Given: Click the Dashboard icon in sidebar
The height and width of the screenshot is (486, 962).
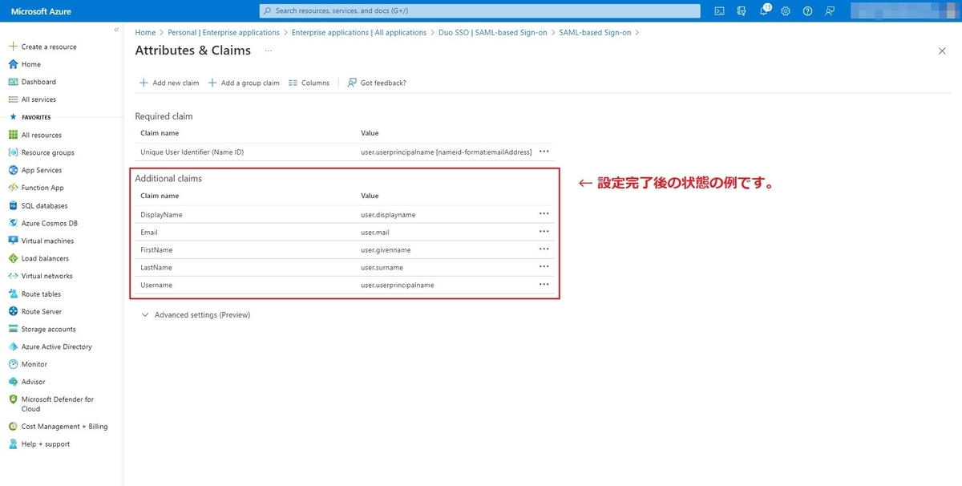Looking at the screenshot, I should pyautogui.click(x=13, y=82).
